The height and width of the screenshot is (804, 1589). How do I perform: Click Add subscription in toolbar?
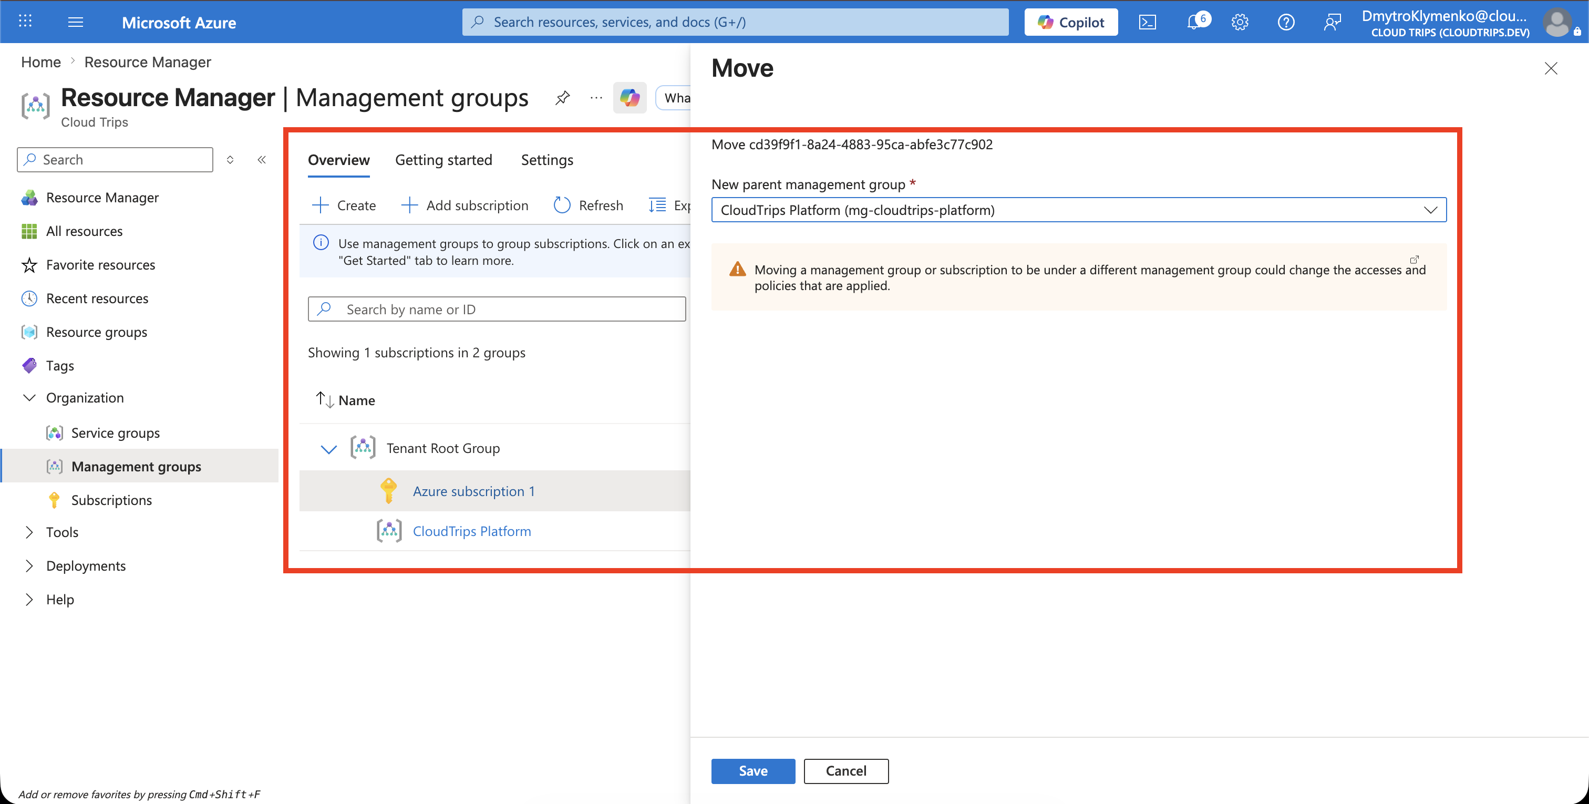(465, 205)
